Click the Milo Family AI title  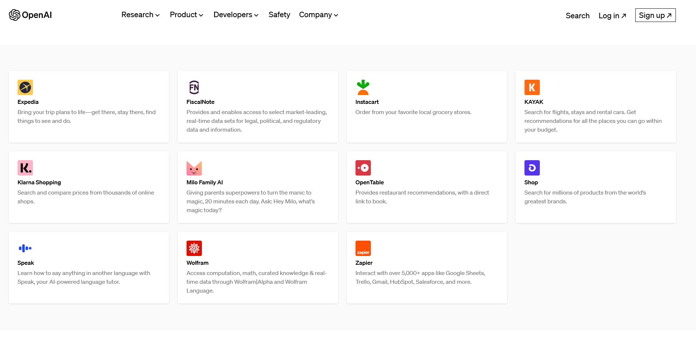tap(204, 182)
